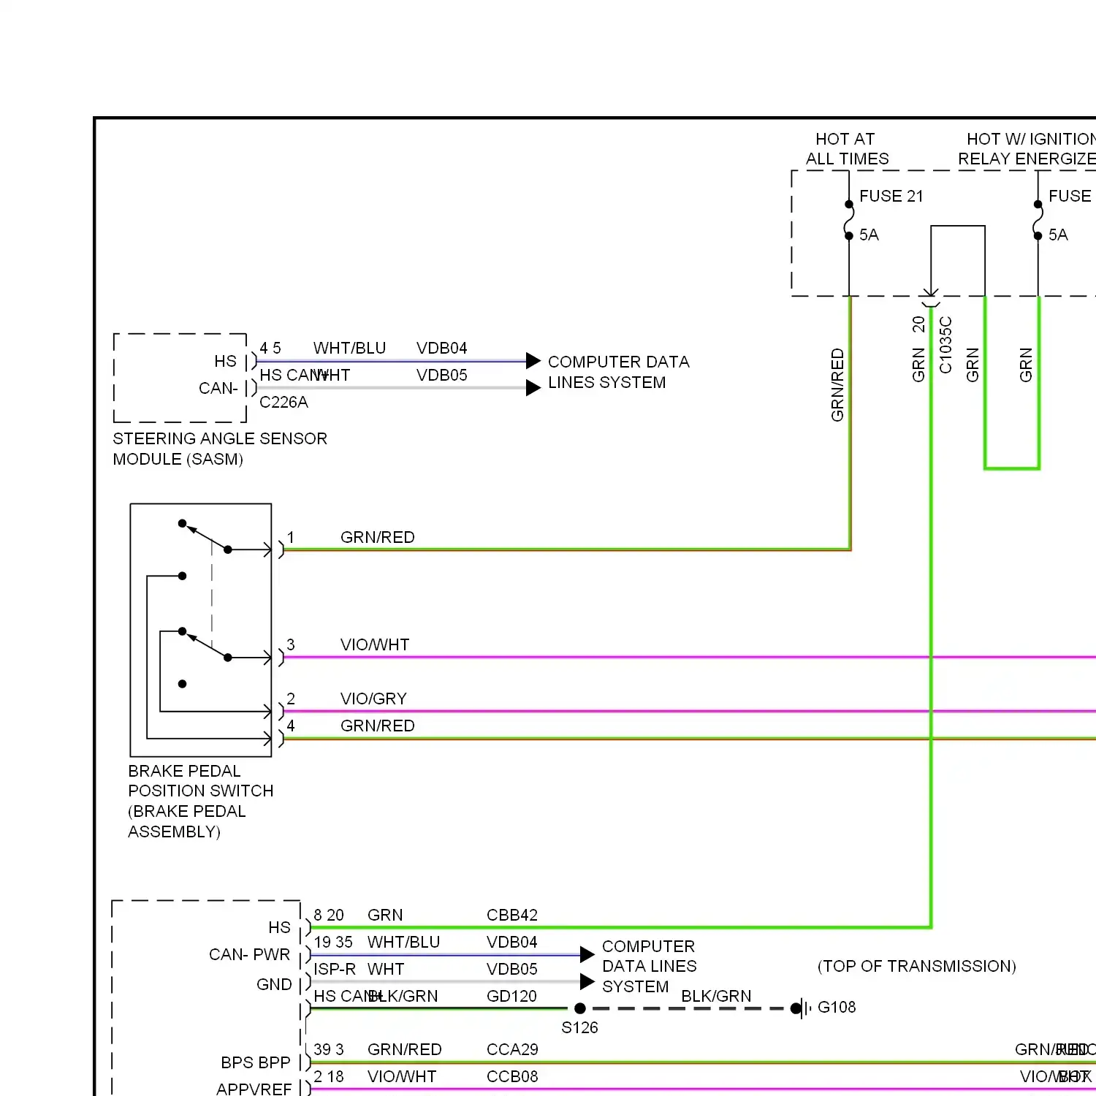This screenshot has width=1096, height=1096.
Task: Click VDB05 circuit code on SASM wire
Action: [441, 375]
